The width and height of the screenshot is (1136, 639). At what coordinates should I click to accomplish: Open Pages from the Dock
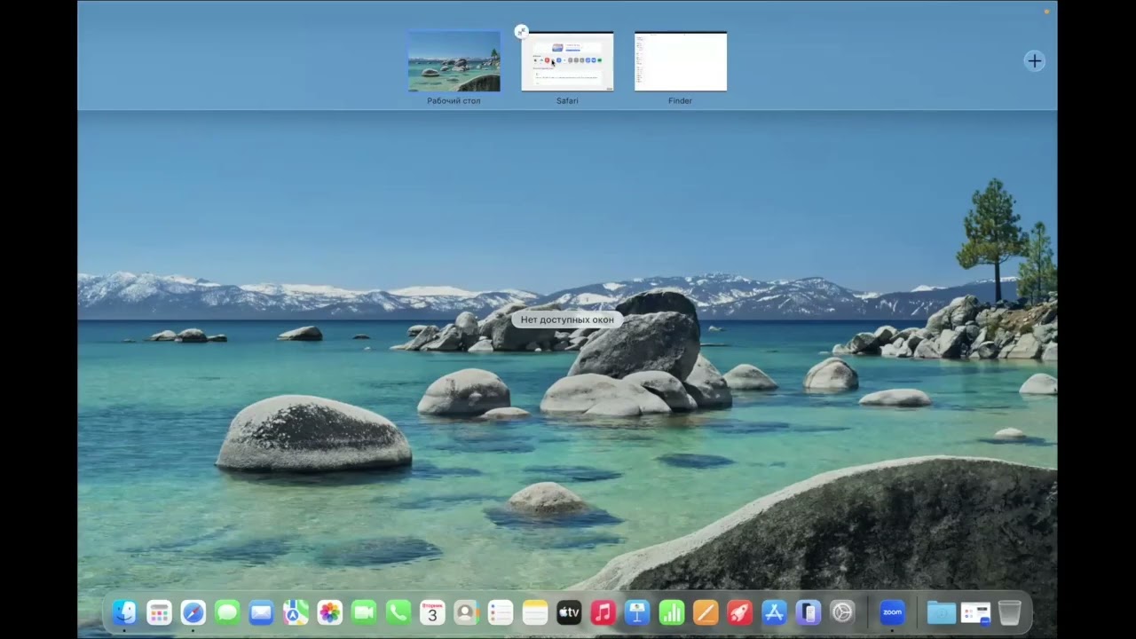(706, 612)
